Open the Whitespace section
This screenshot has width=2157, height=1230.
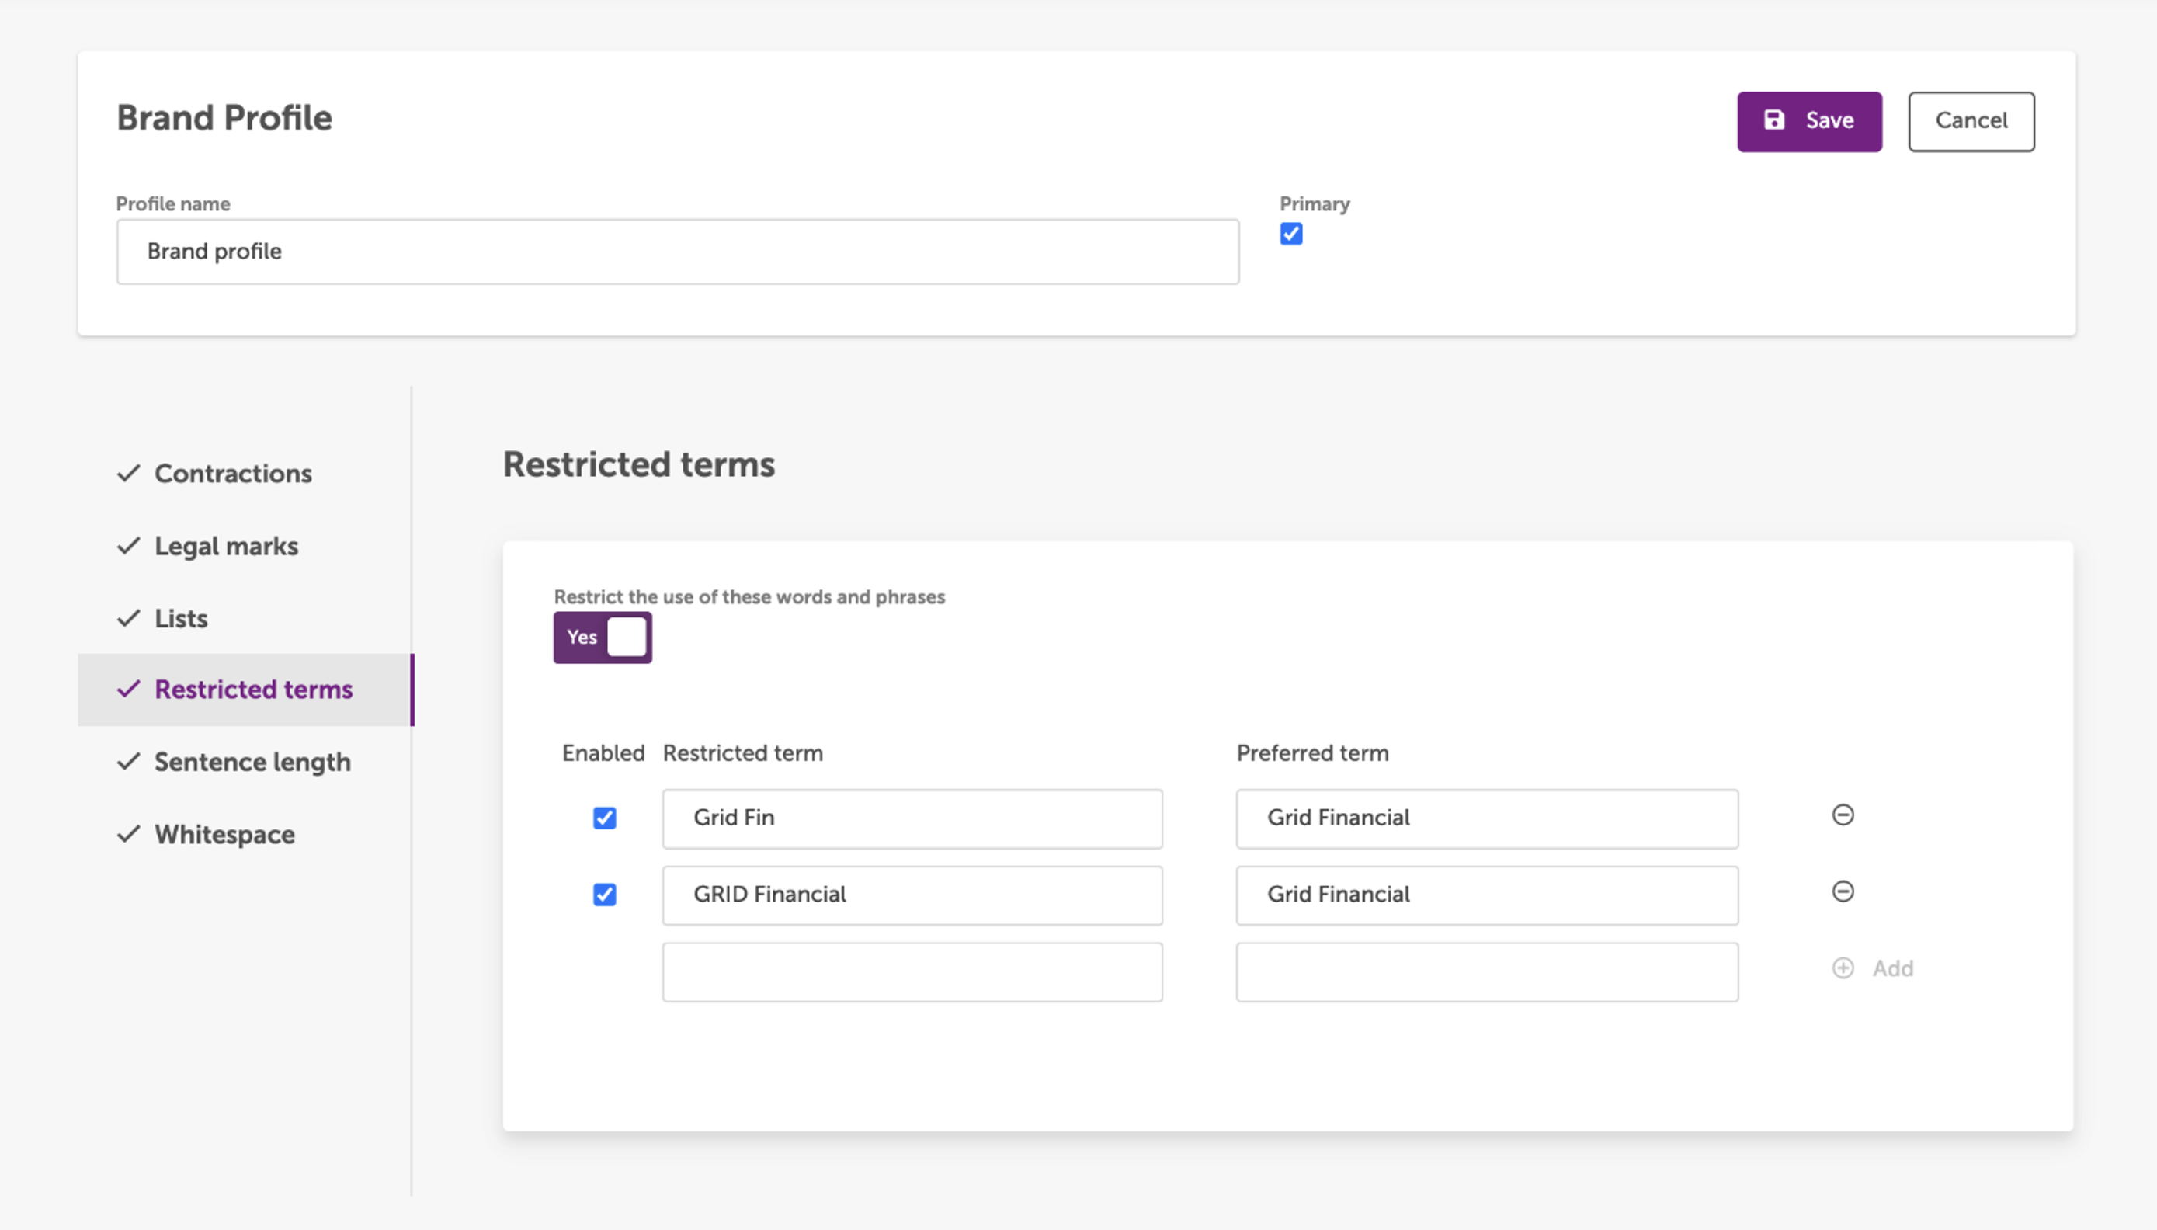click(224, 836)
